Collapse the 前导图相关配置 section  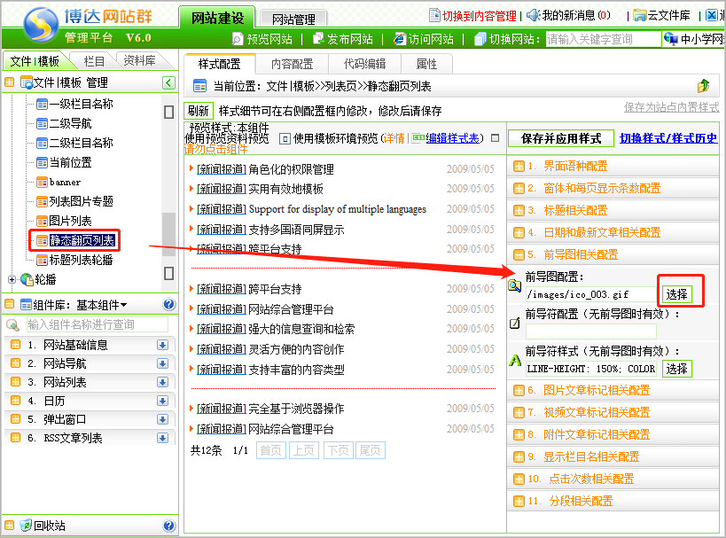[519, 254]
